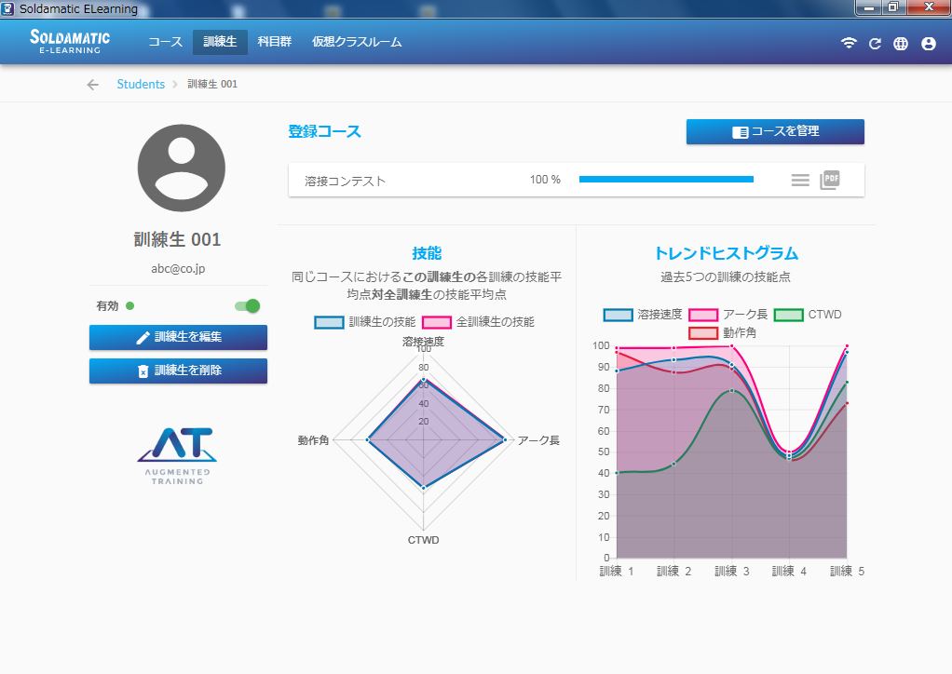This screenshot has width=952, height=674.
Task: Click the Wi-Fi connection status icon
Action: coord(848,43)
